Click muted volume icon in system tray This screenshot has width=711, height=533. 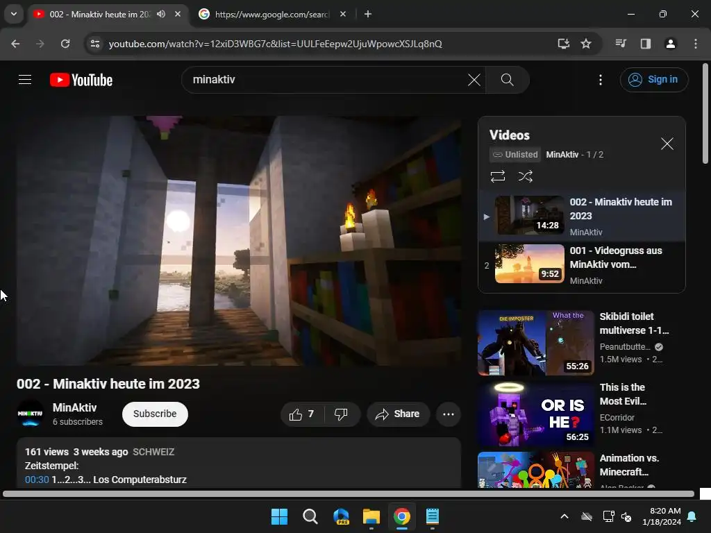[x=626, y=516]
